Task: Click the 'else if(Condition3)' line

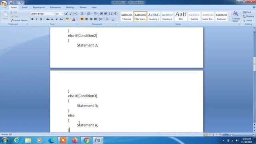Action: coord(83,96)
